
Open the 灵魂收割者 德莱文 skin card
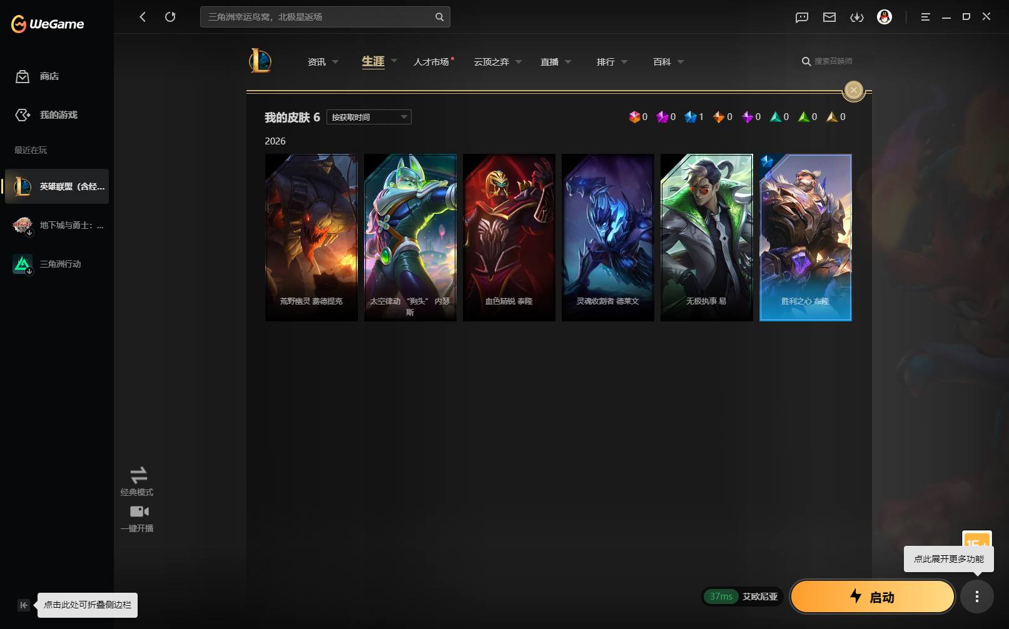(x=608, y=238)
